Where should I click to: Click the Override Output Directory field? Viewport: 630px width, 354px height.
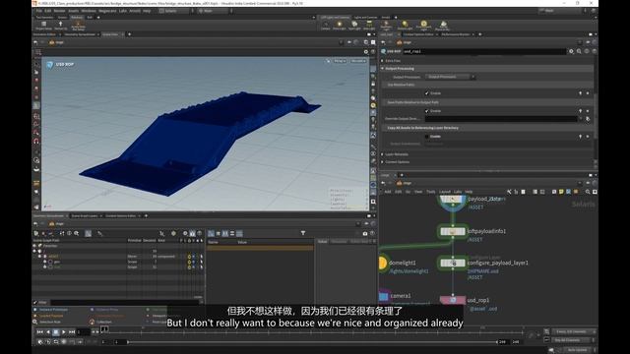[501, 119]
